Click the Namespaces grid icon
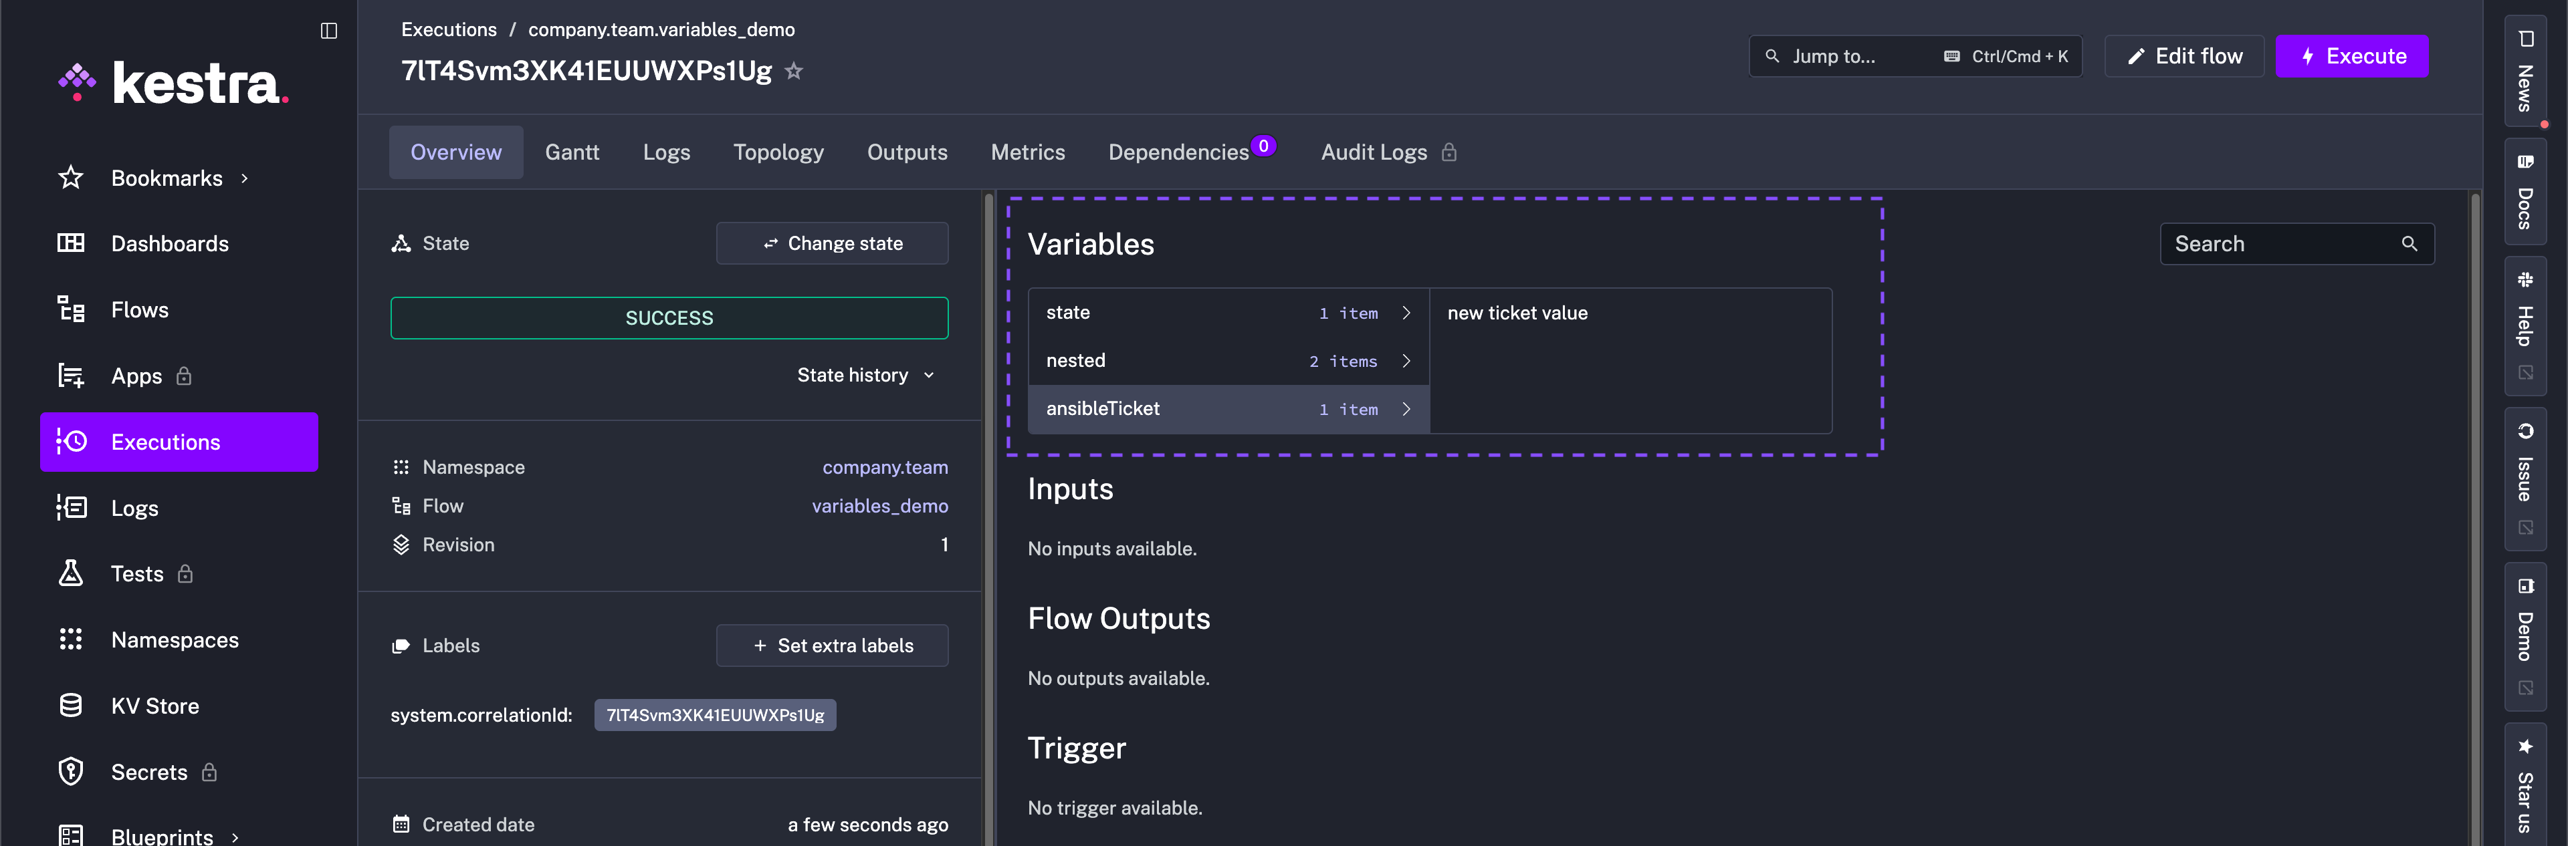 coord(71,639)
